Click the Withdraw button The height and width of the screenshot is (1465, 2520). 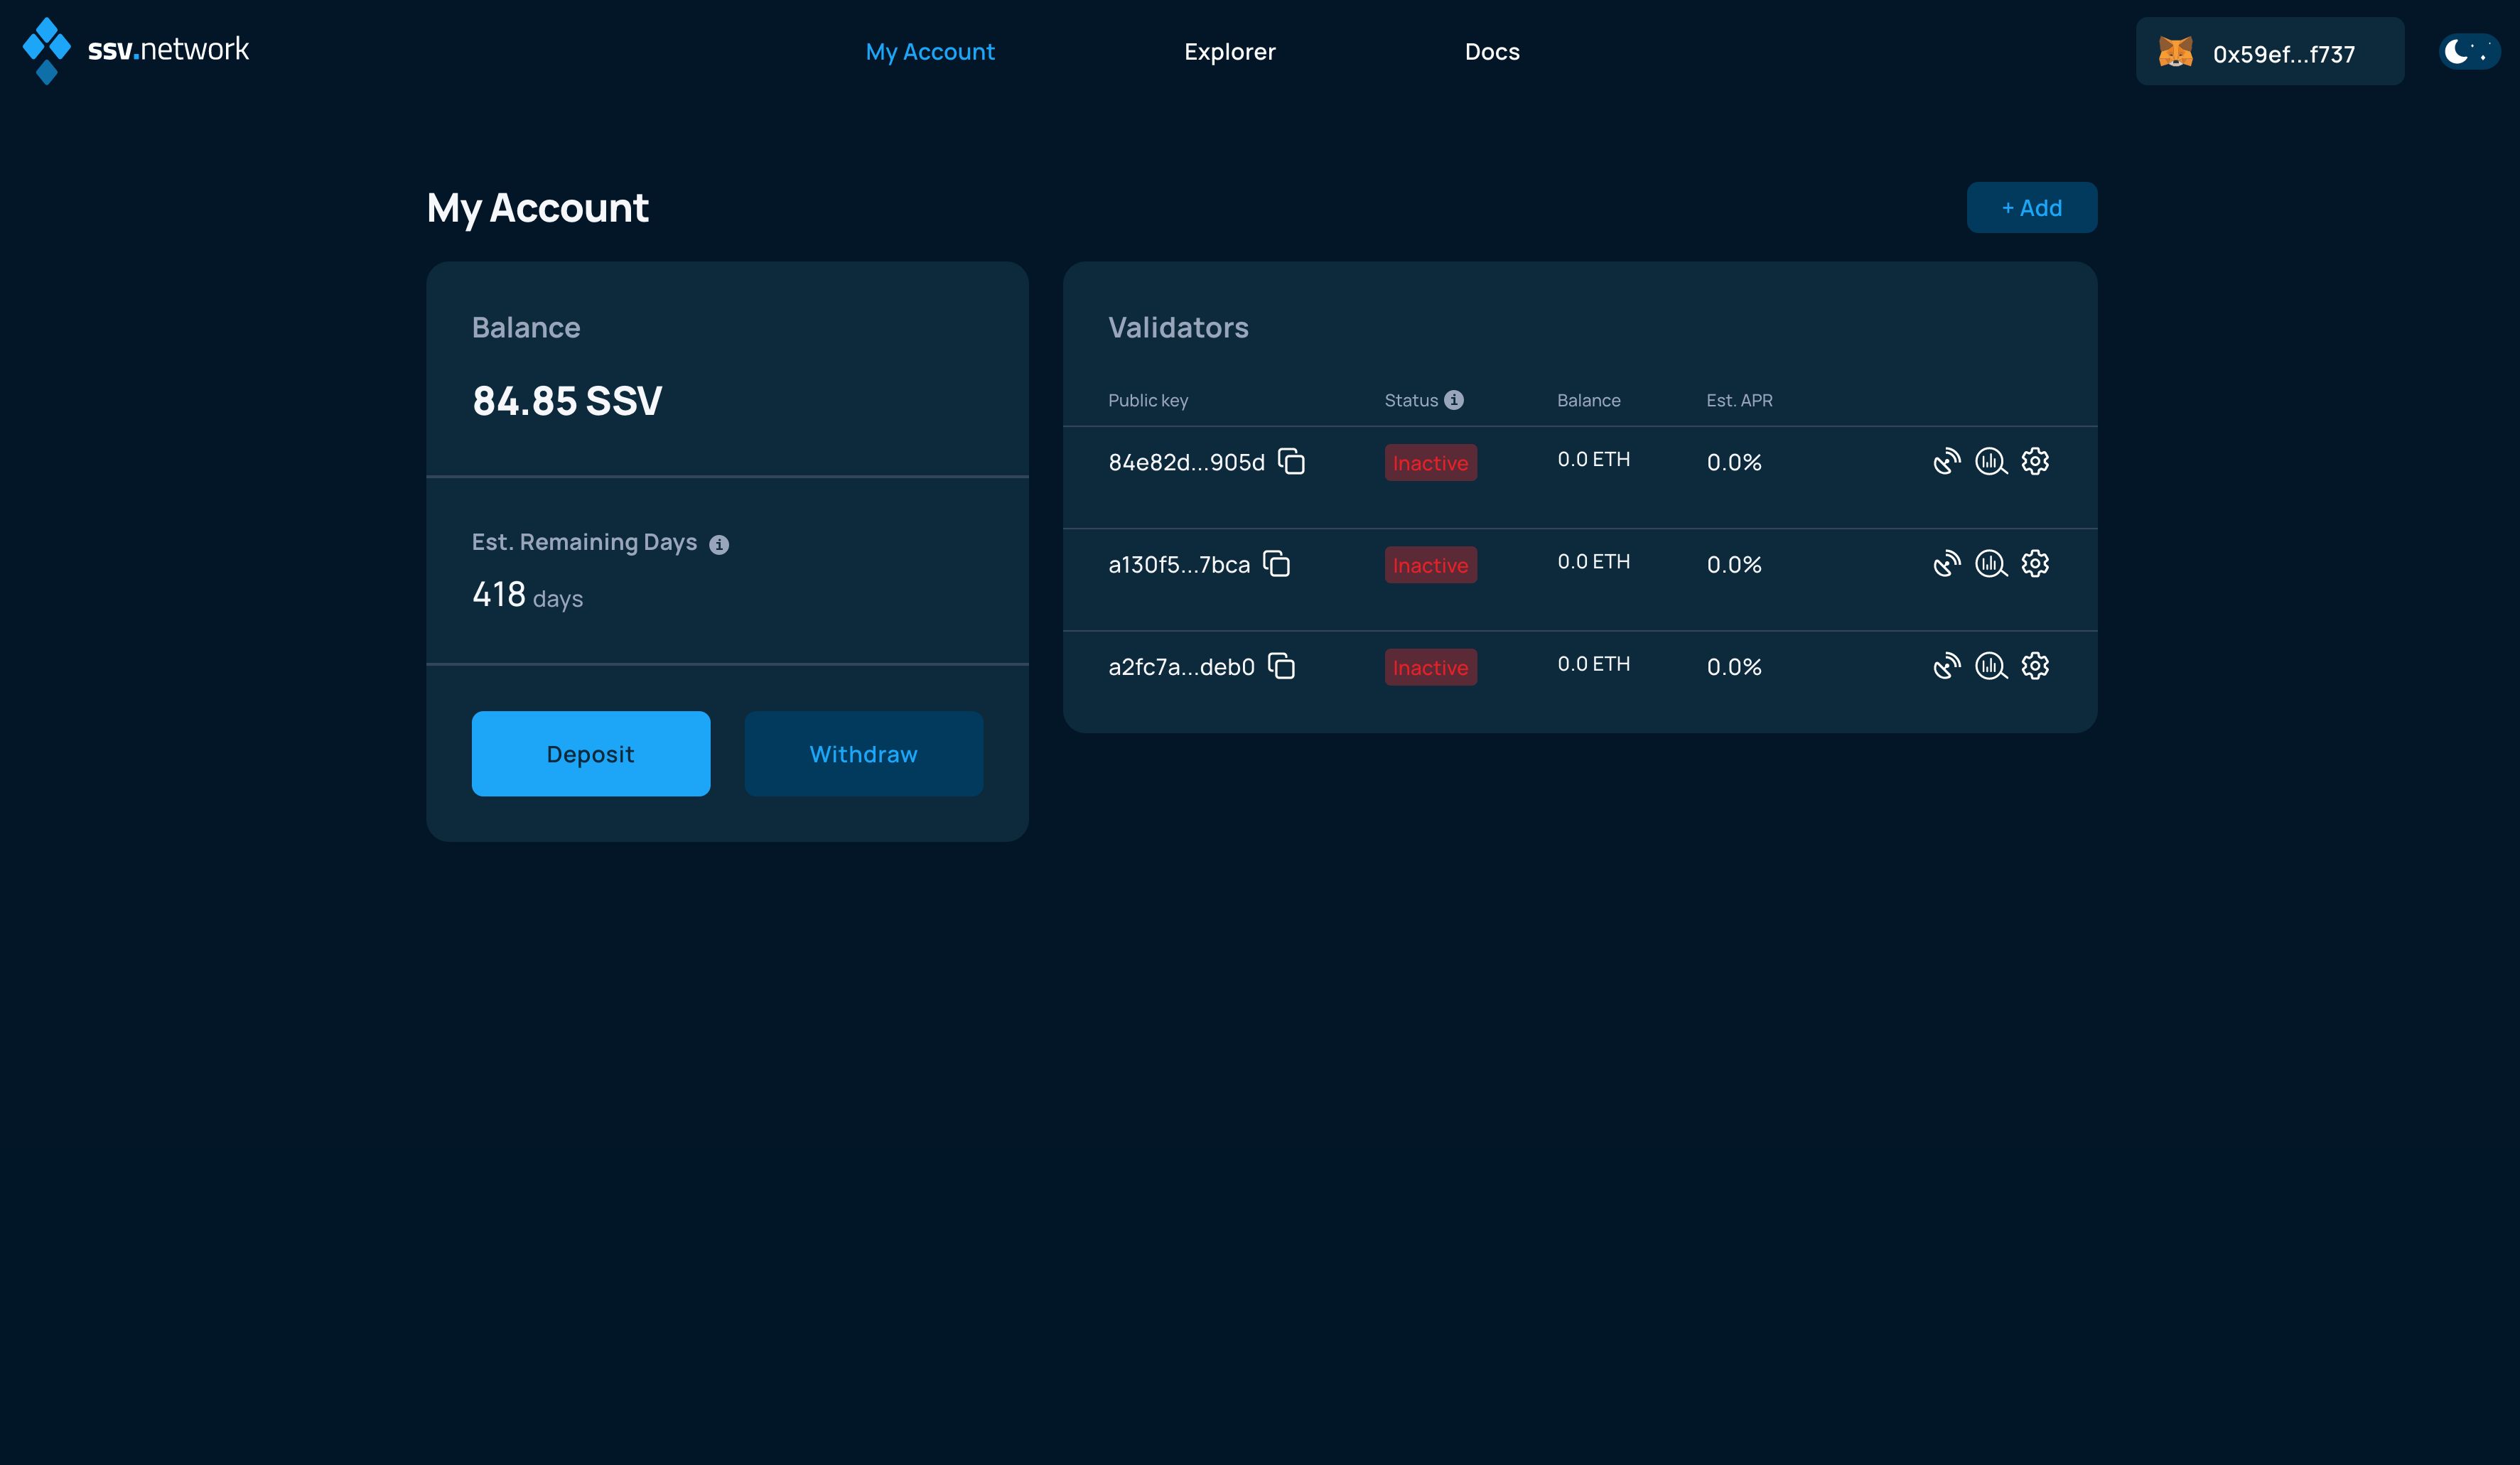tap(864, 754)
